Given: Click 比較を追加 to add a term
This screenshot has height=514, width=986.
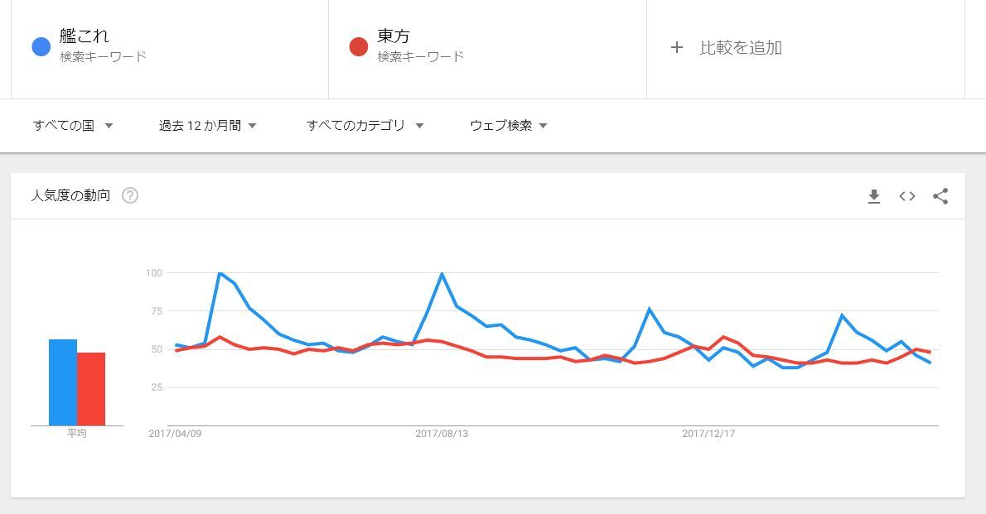Looking at the screenshot, I should (741, 48).
